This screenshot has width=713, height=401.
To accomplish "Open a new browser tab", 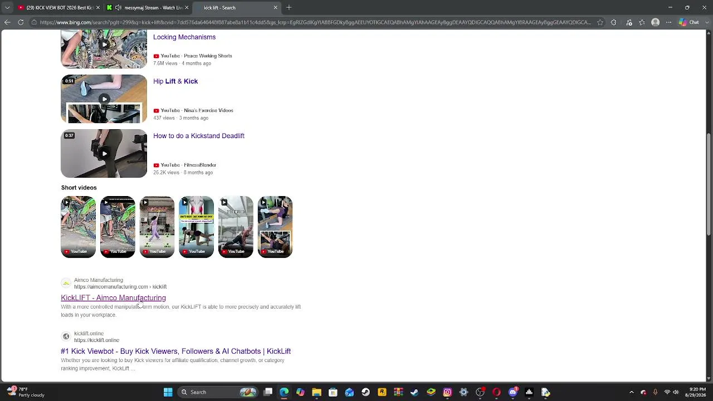I will pos(289,8).
